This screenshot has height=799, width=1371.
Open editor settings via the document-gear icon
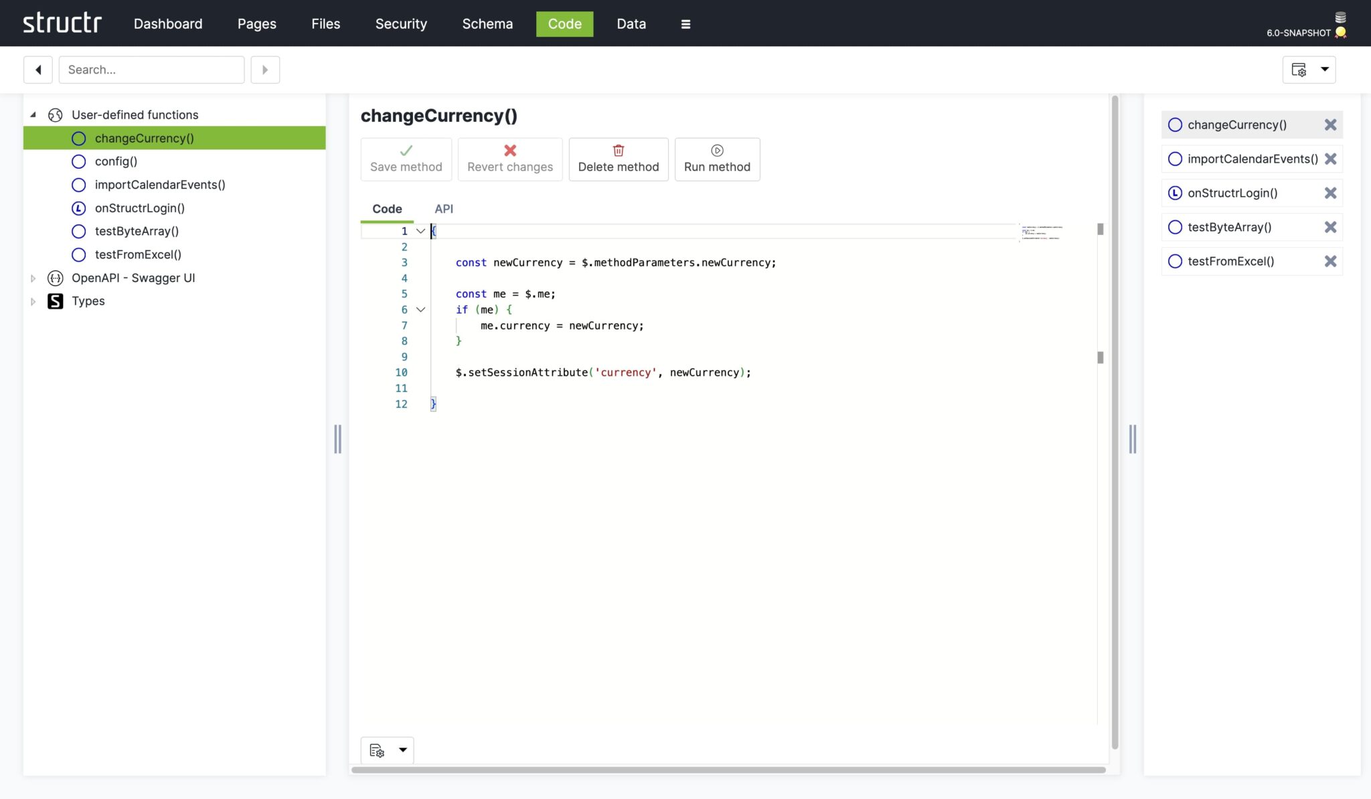[x=376, y=750]
